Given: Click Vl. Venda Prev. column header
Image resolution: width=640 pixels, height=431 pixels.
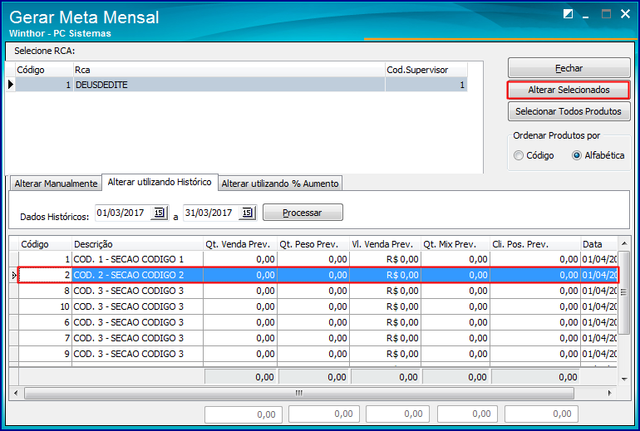Looking at the screenshot, I should (x=386, y=244).
